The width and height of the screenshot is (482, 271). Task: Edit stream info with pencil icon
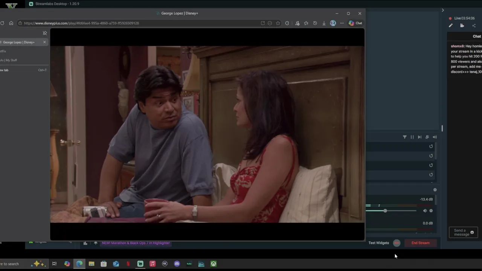pyautogui.click(x=450, y=26)
